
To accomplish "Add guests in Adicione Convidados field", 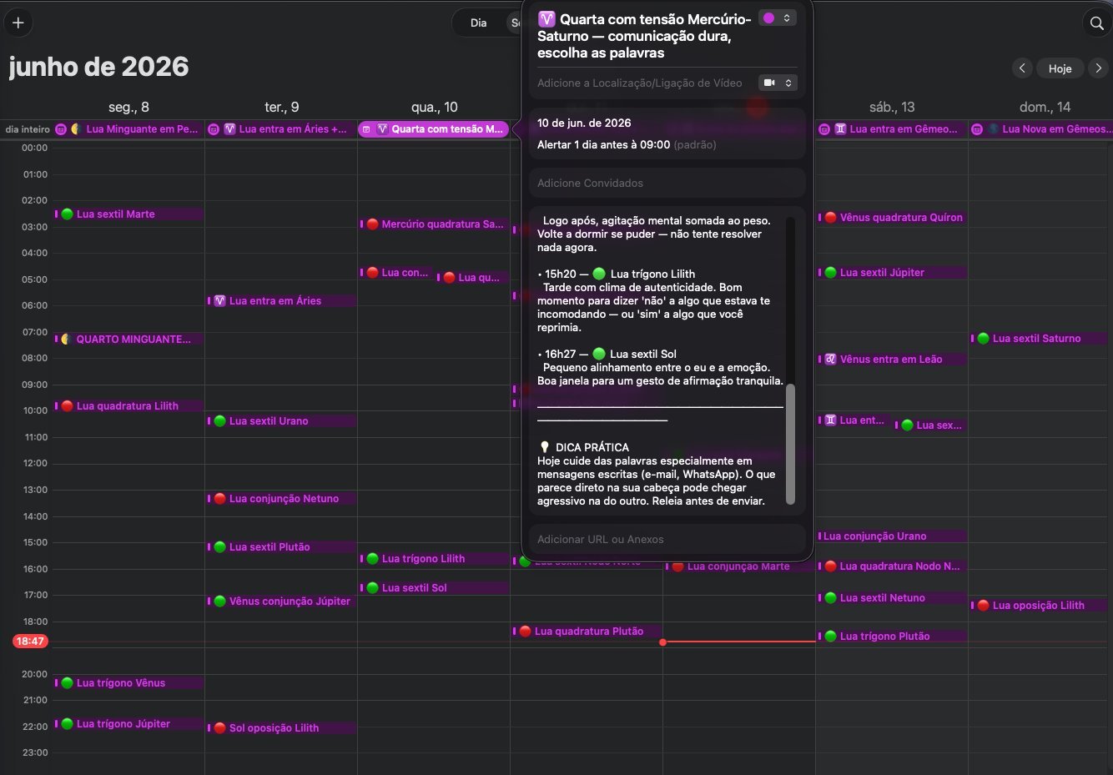I will 667,183.
